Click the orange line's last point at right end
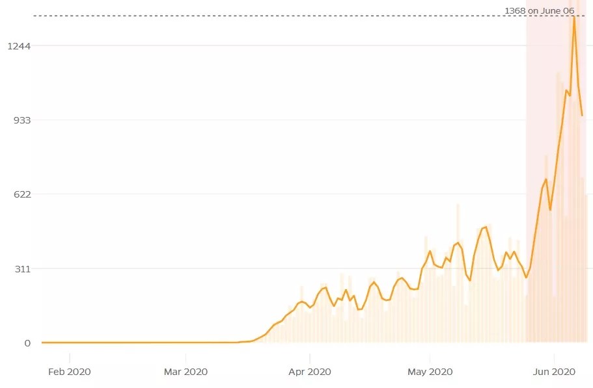Viewport: 593px width, 388px height. [x=582, y=115]
